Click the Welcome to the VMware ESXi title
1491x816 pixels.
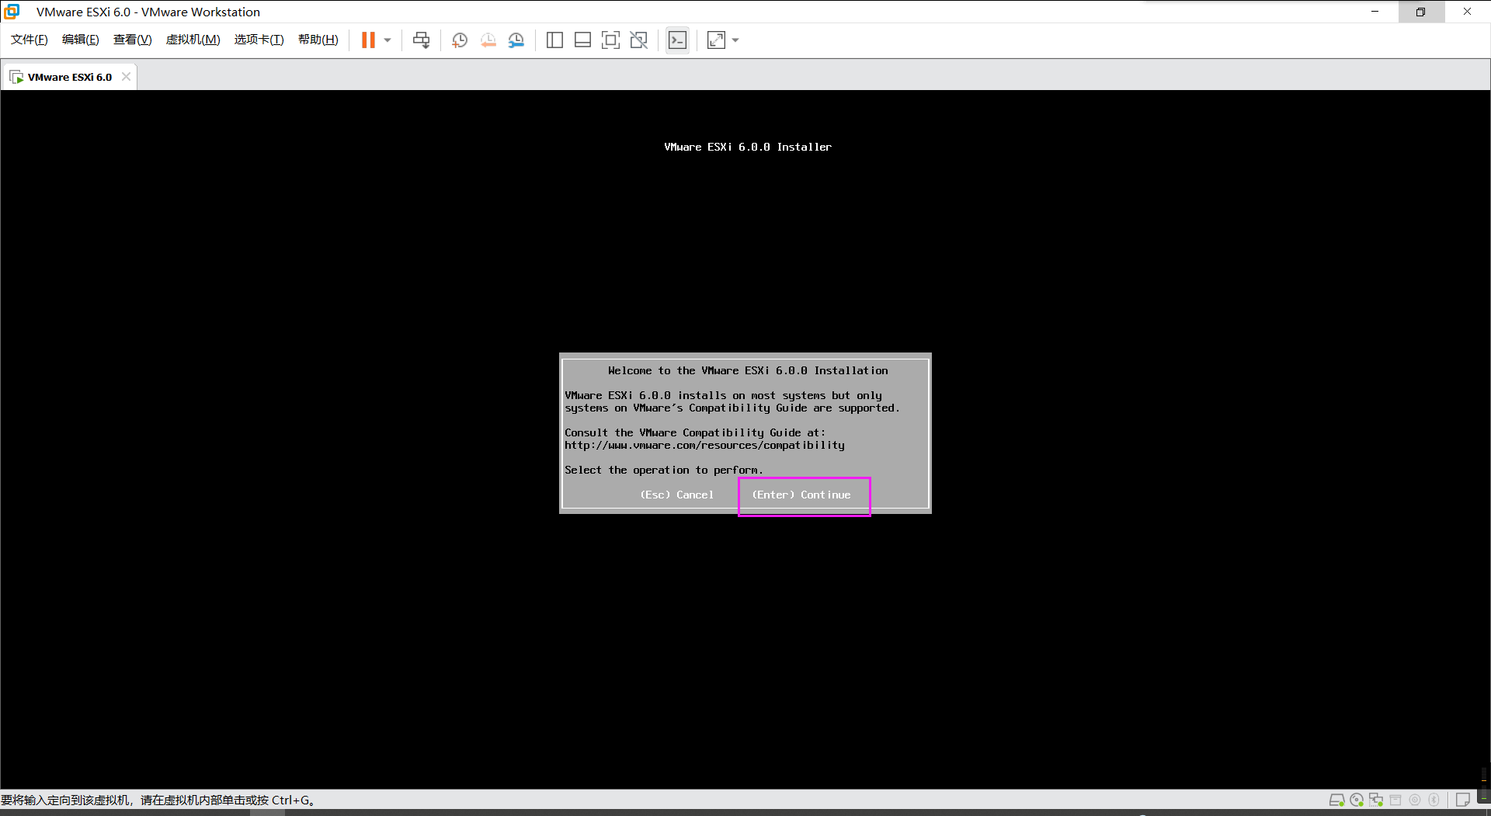tap(748, 370)
